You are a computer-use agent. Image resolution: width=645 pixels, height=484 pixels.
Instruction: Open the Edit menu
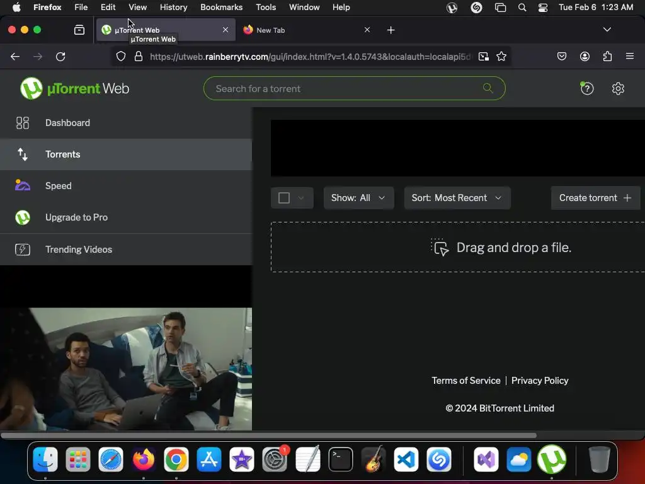[x=108, y=8]
